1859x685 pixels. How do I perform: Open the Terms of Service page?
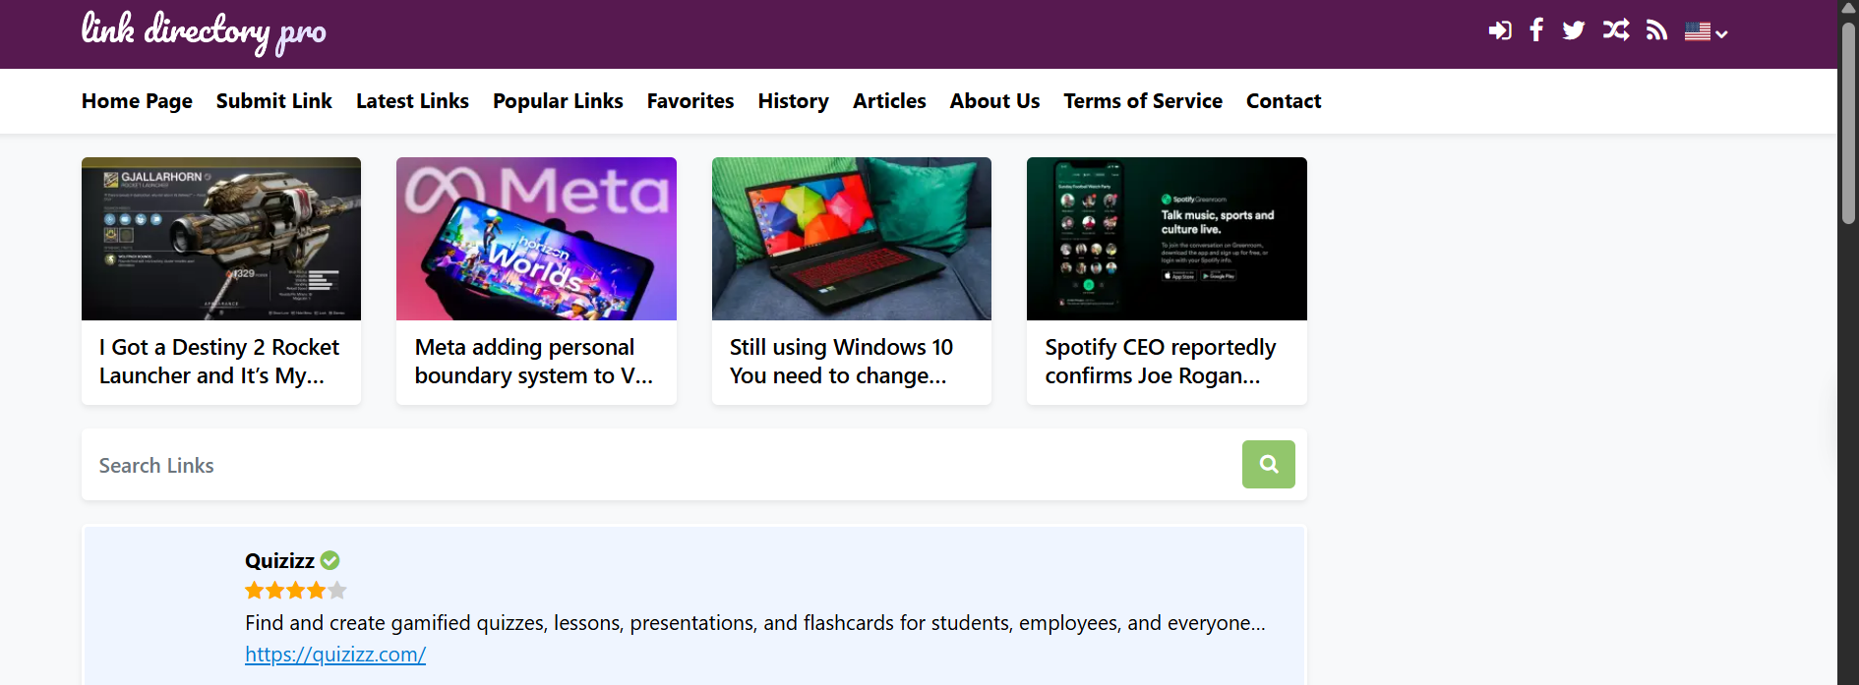(1142, 101)
